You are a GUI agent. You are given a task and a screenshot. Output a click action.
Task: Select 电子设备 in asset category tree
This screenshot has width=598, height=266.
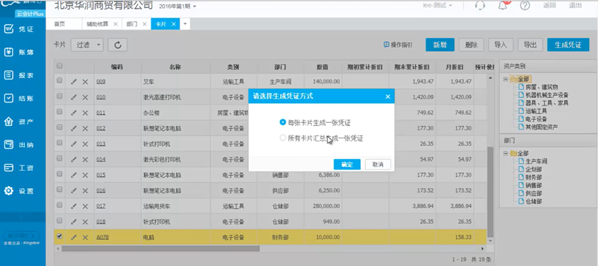pyautogui.click(x=536, y=119)
